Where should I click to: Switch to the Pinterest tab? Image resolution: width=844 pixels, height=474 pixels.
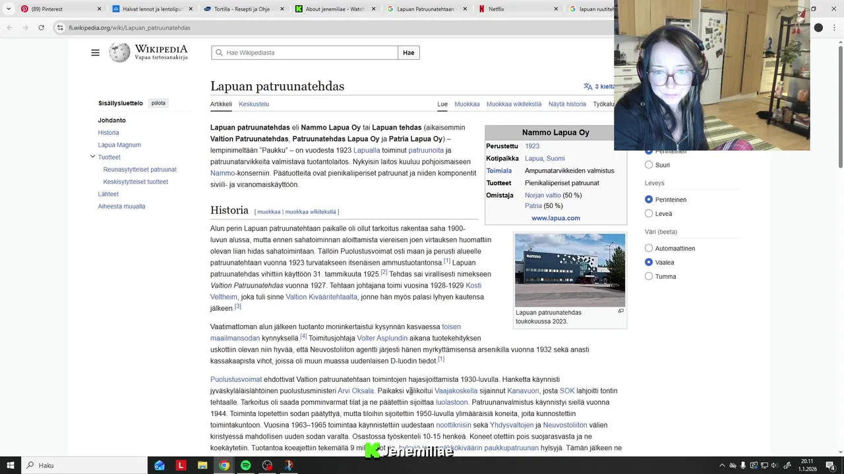[61, 9]
